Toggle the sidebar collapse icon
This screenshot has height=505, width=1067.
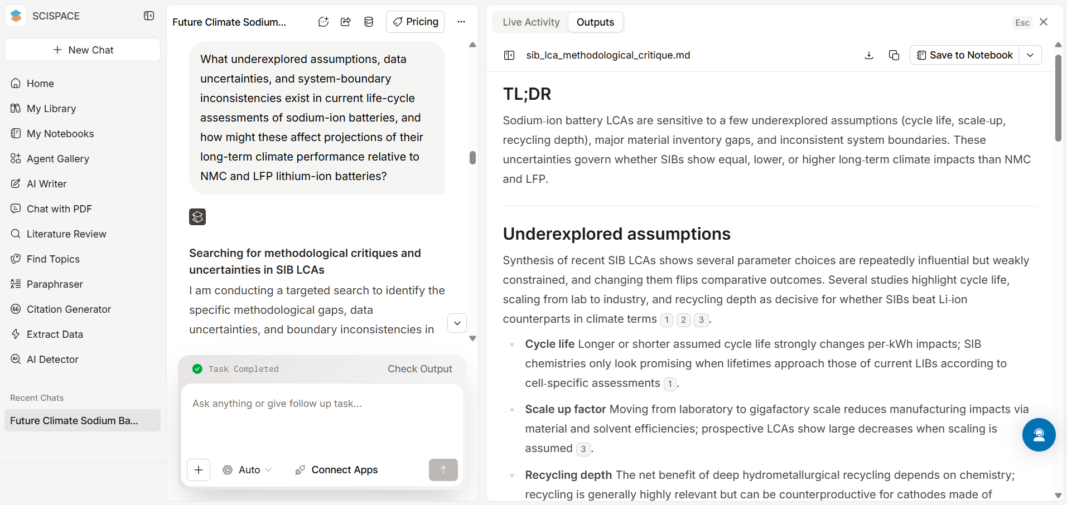(x=149, y=16)
